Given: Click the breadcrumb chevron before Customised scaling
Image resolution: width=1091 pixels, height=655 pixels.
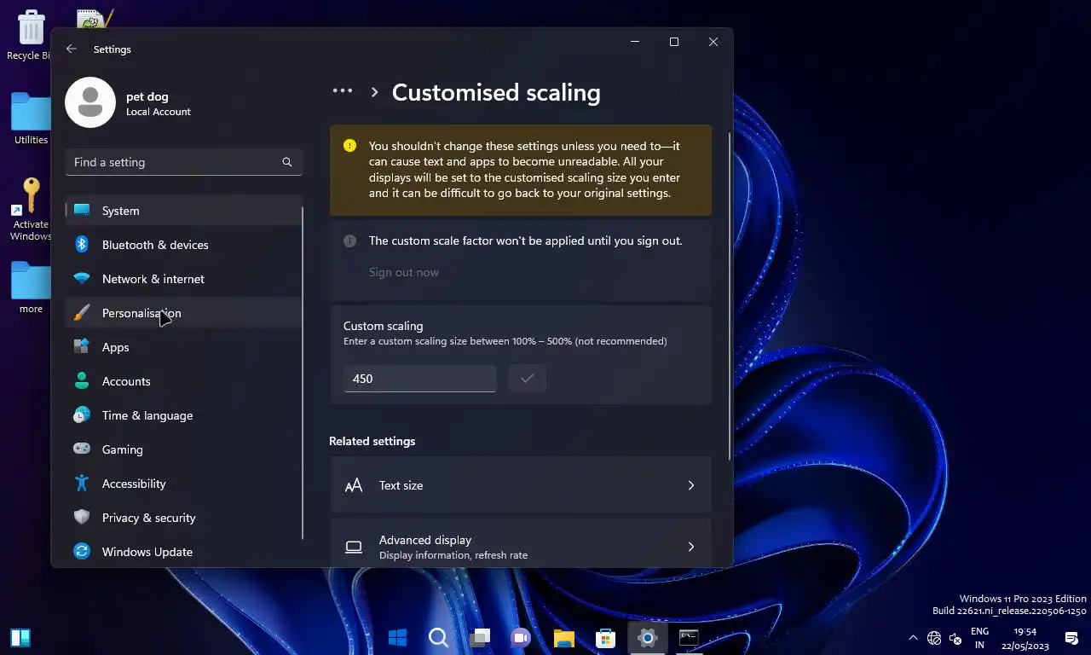Looking at the screenshot, I should [374, 92].
